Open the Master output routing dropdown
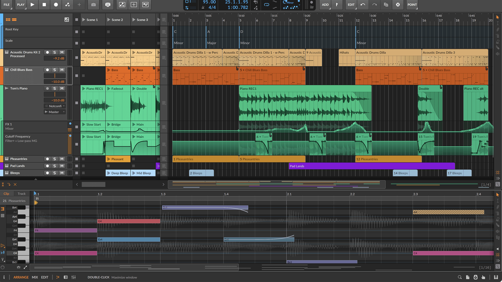 [x=55, y=112]
